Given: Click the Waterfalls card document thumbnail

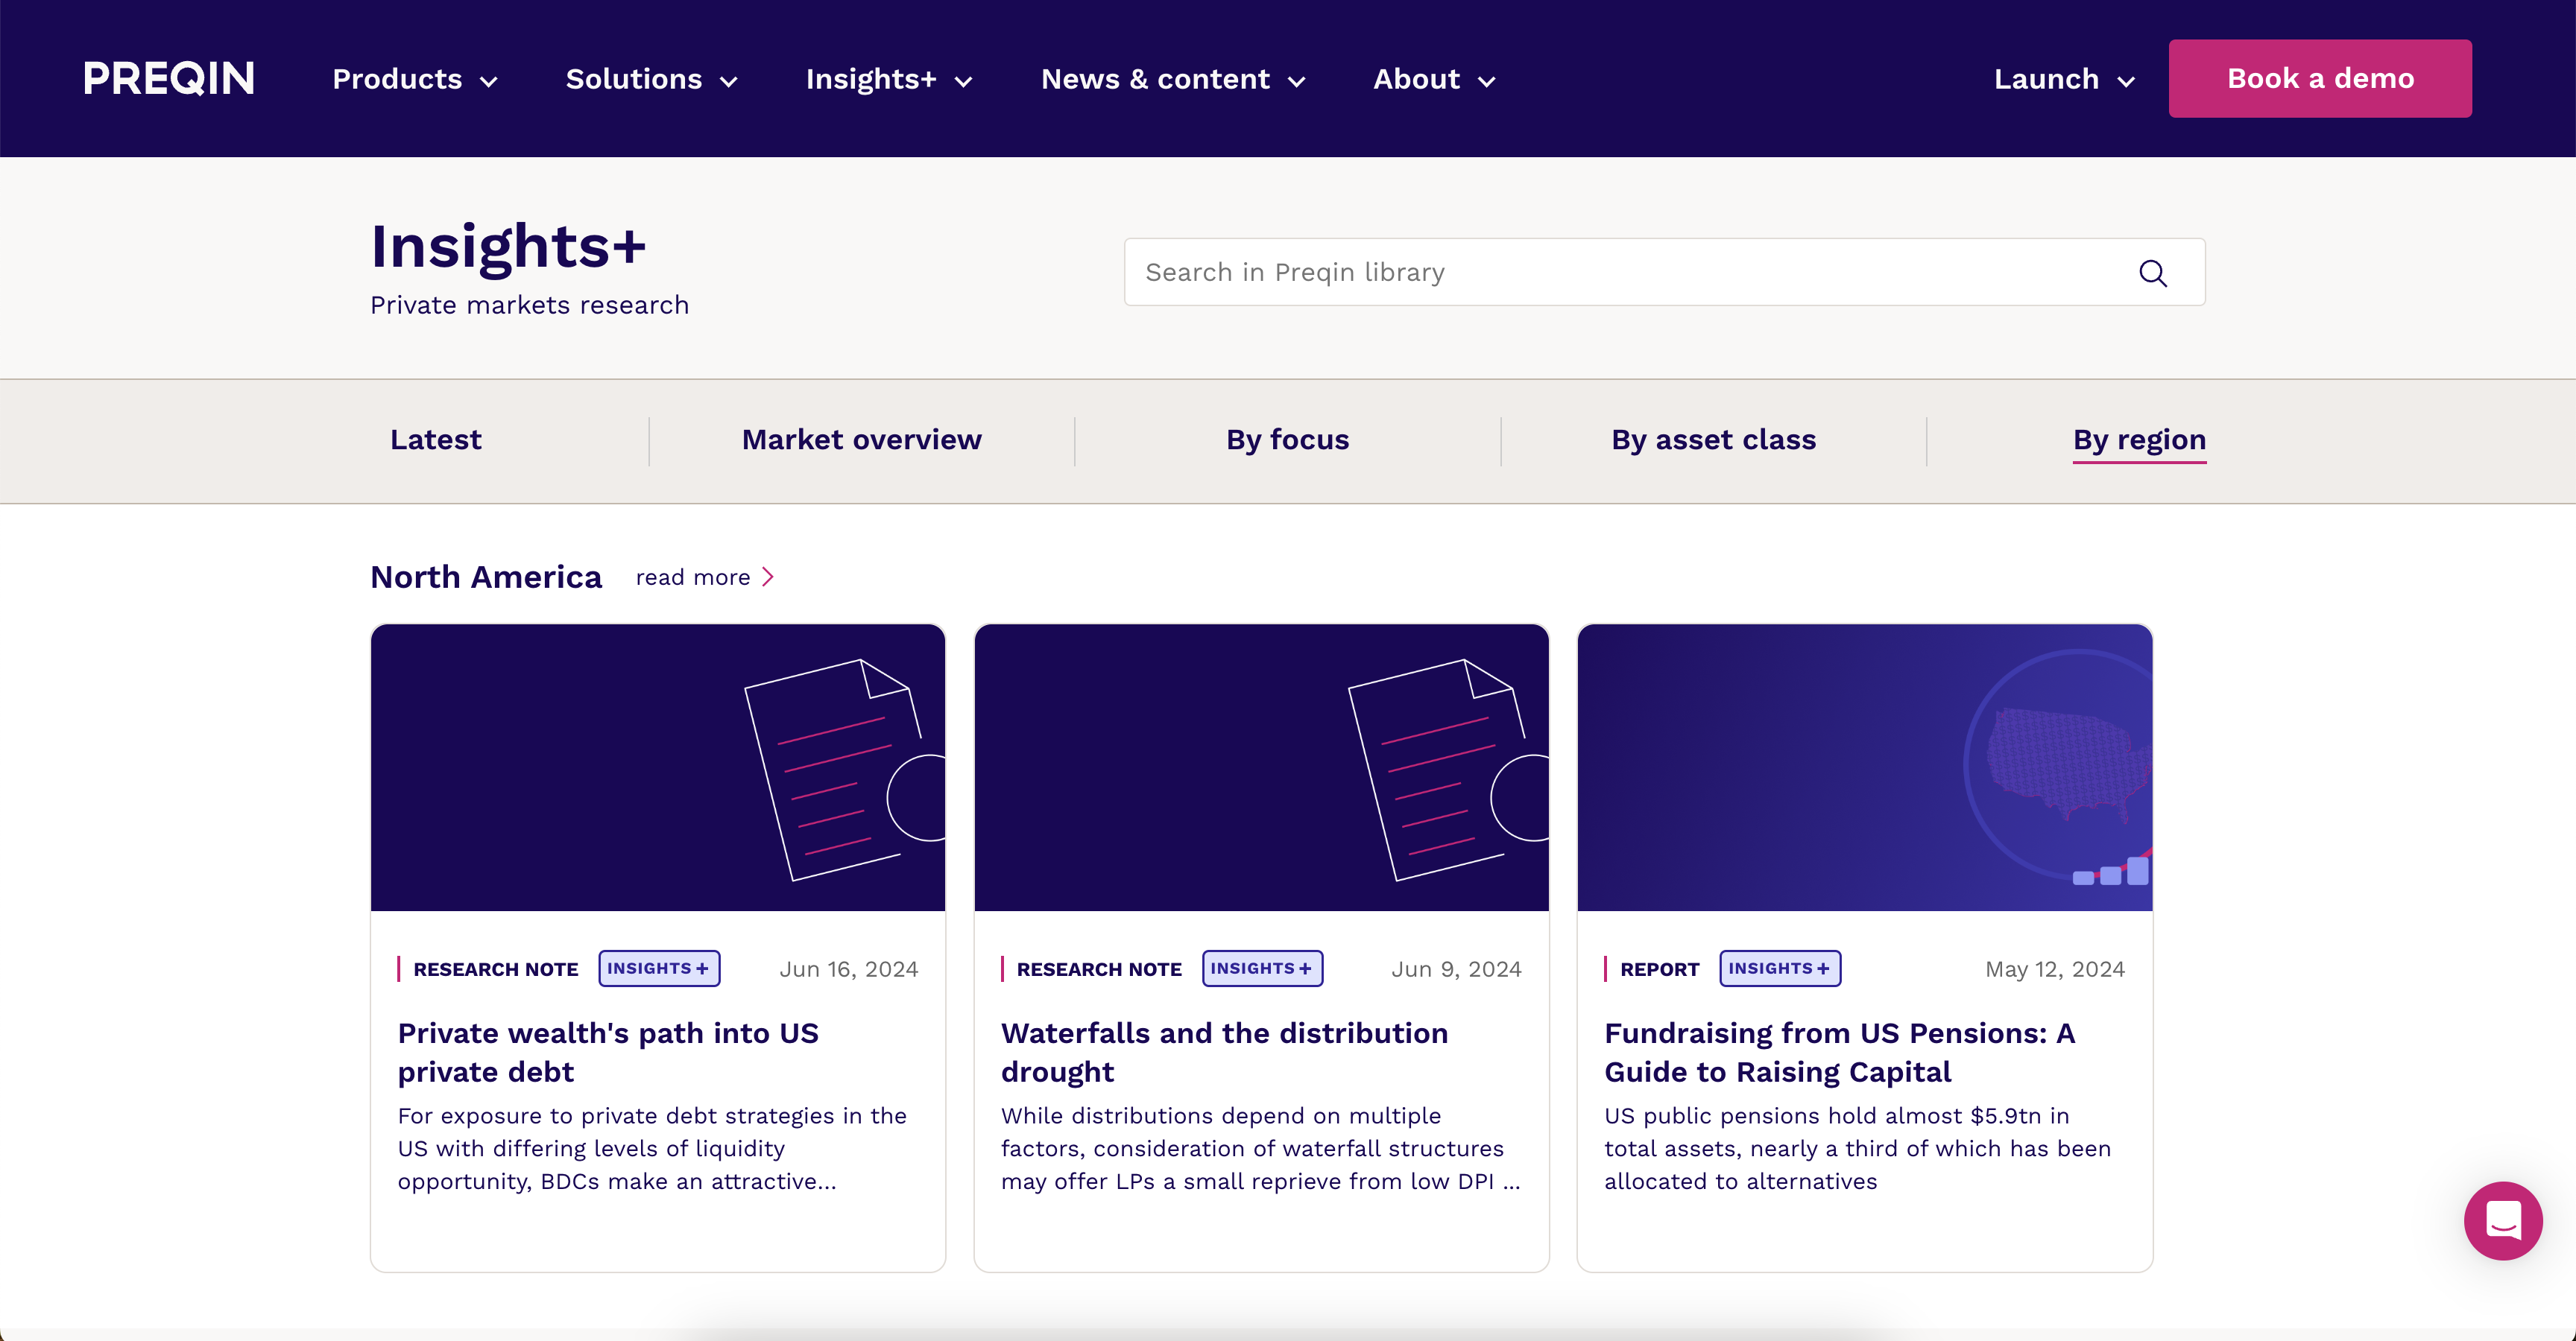Looking at the screenshot, I should [1261, 767].
